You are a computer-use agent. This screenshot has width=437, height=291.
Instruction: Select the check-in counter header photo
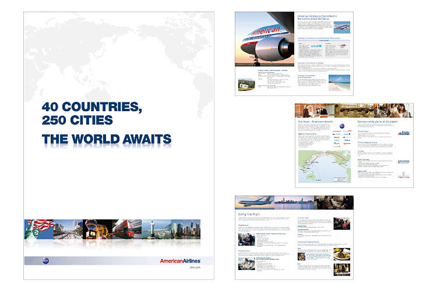[x=315, y=111]
